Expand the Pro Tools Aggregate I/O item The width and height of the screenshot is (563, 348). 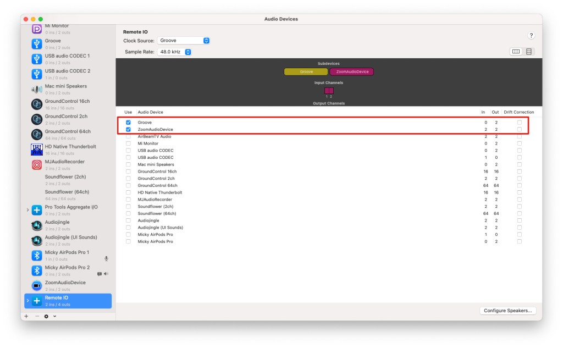(x=27, y=210)
